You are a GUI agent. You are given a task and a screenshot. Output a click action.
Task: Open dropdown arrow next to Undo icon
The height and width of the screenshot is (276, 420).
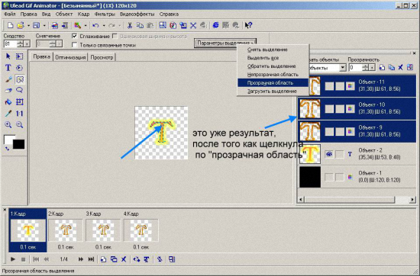[104, 25]
